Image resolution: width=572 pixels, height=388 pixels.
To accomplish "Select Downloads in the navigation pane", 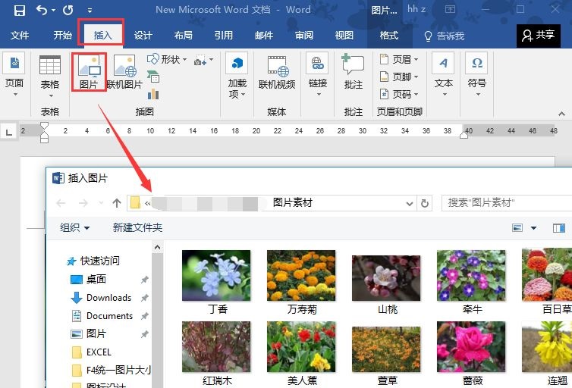I will [108, 298].
